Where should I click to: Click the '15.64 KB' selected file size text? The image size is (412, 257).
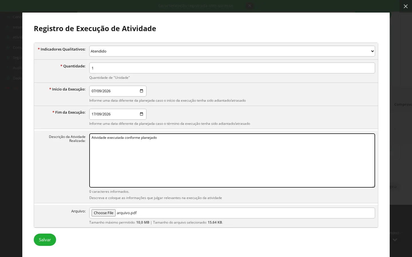pyautogui.click(x=215, y=222)
